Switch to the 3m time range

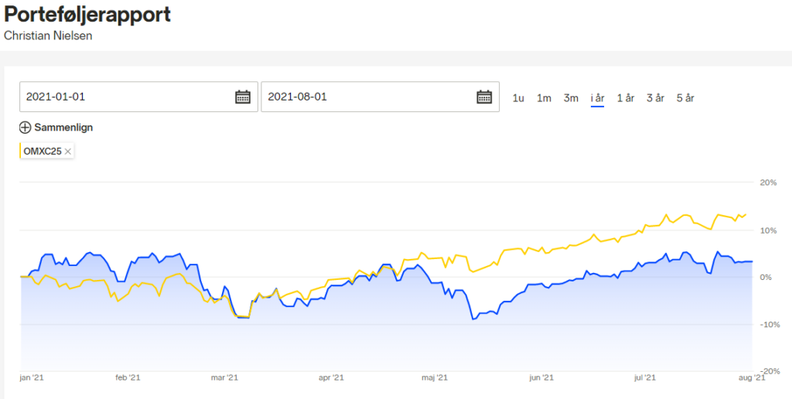[x=571, y=98]
